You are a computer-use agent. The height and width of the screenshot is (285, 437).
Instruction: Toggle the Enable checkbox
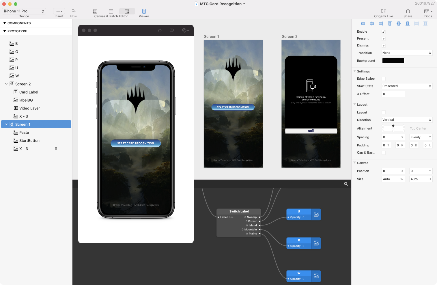384,32
